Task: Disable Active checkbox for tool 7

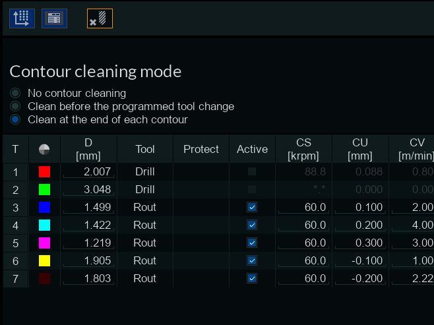Action: (251, 278)
